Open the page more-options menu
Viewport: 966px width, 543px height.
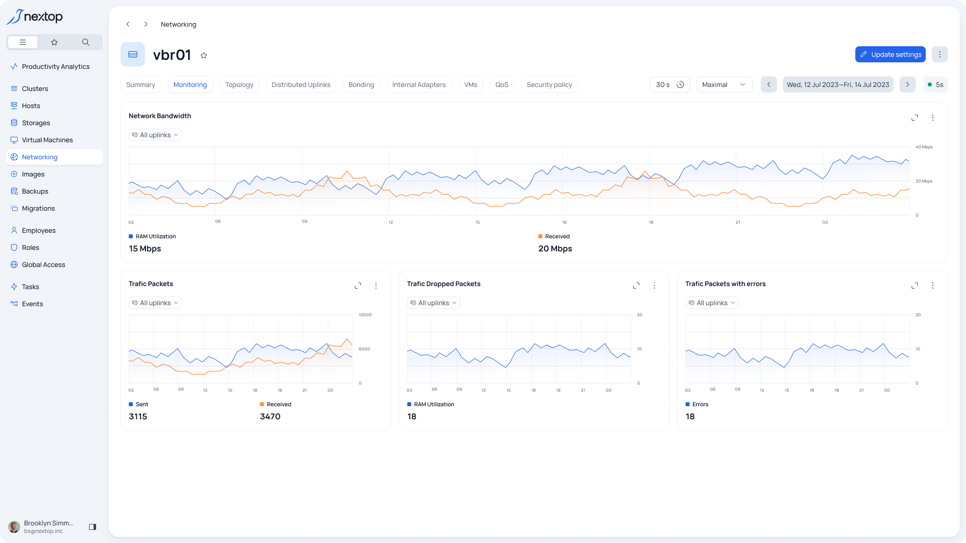point(940,54)
